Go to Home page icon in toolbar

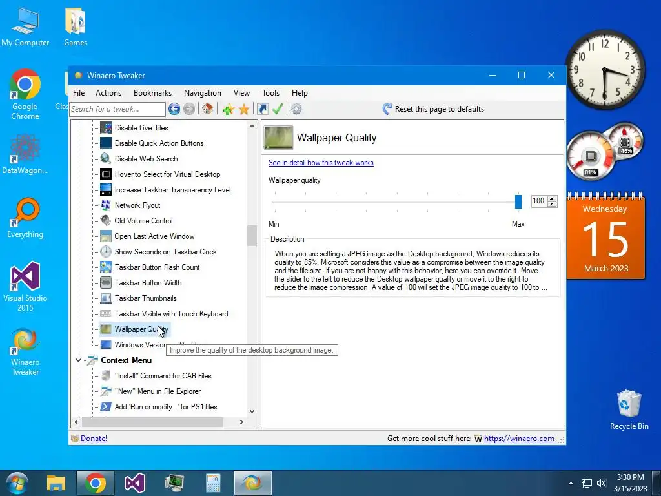pos(207,108)
